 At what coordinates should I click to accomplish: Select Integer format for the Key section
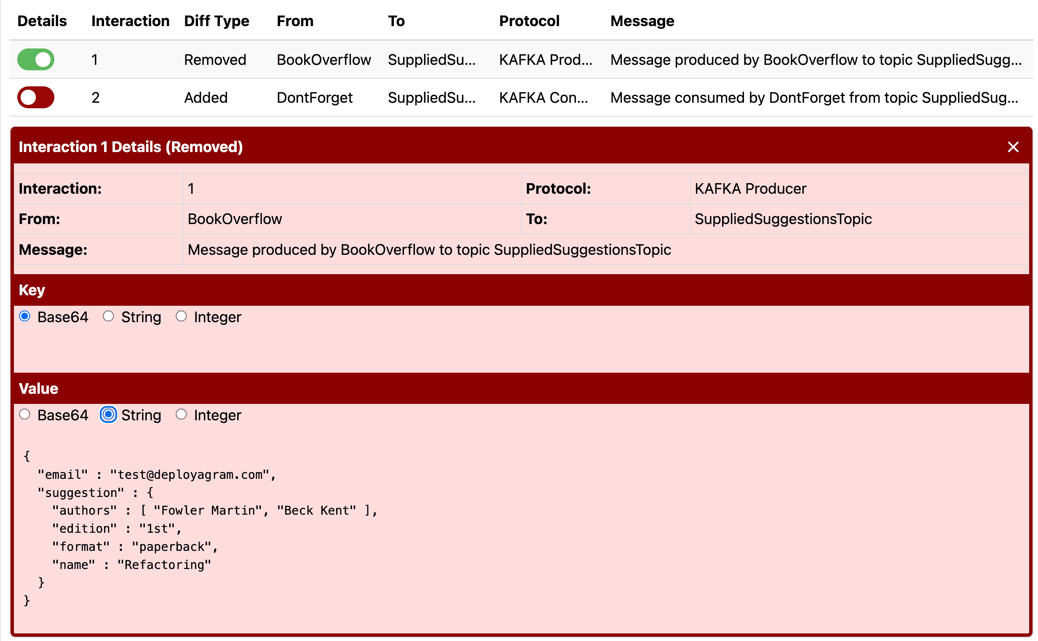click(x=182, y=316)
